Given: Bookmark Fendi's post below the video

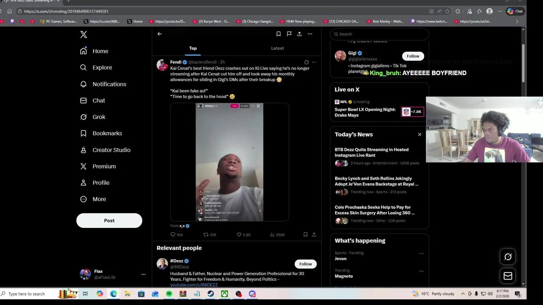Looking at the screenshot, I should coord(305,235).
